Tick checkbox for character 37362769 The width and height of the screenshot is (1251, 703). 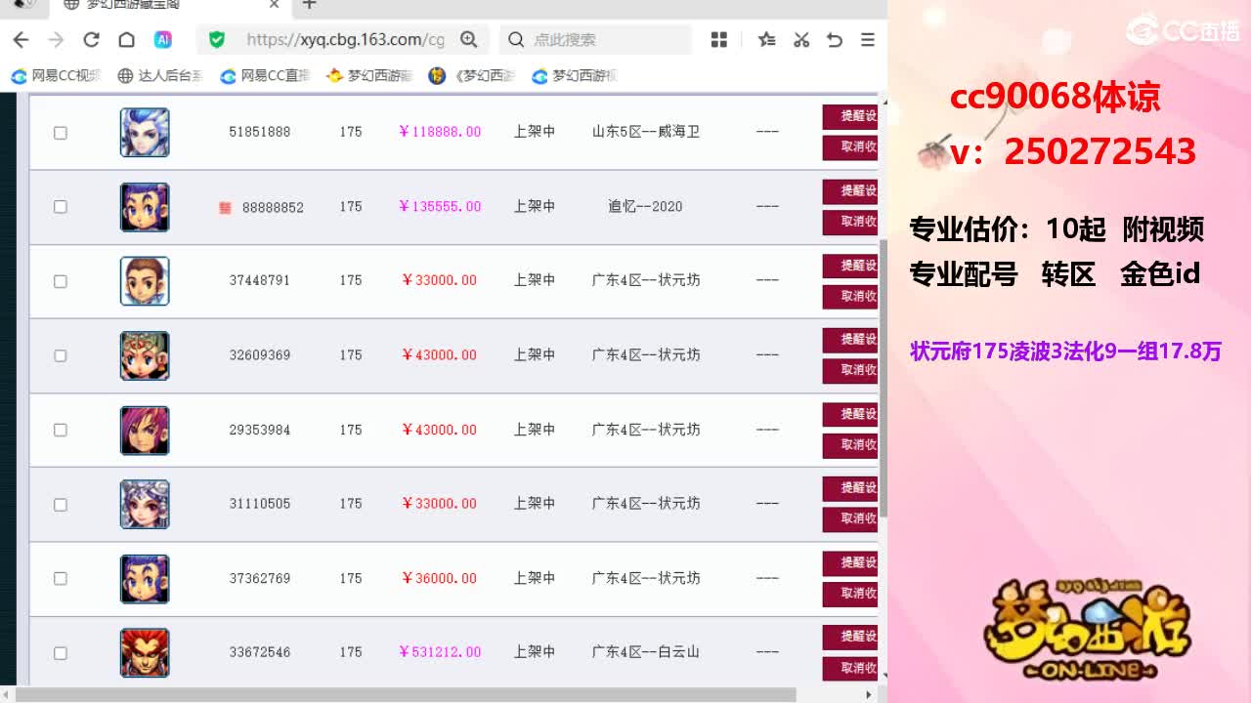61,579
